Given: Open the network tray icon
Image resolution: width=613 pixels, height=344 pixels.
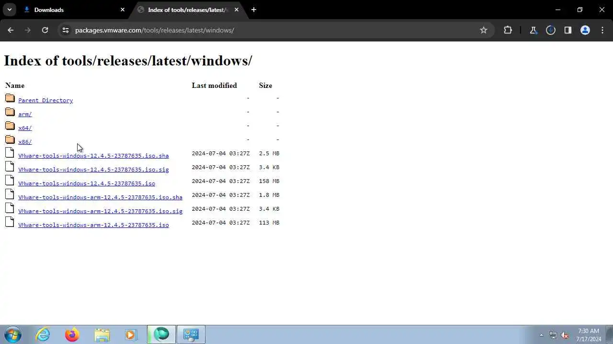Looking at the screenshot, I should point(553,335).
